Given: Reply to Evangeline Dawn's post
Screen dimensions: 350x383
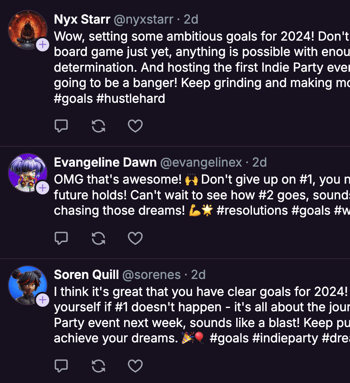Looking at the screenshot, I should (61, 238).
